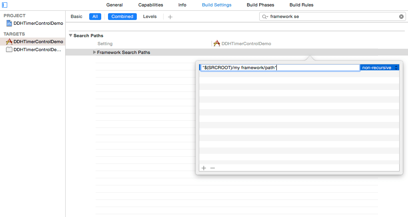Click the search magnifier icon in filter field
This screenshot has height=217, width=408.
(265, 17)
